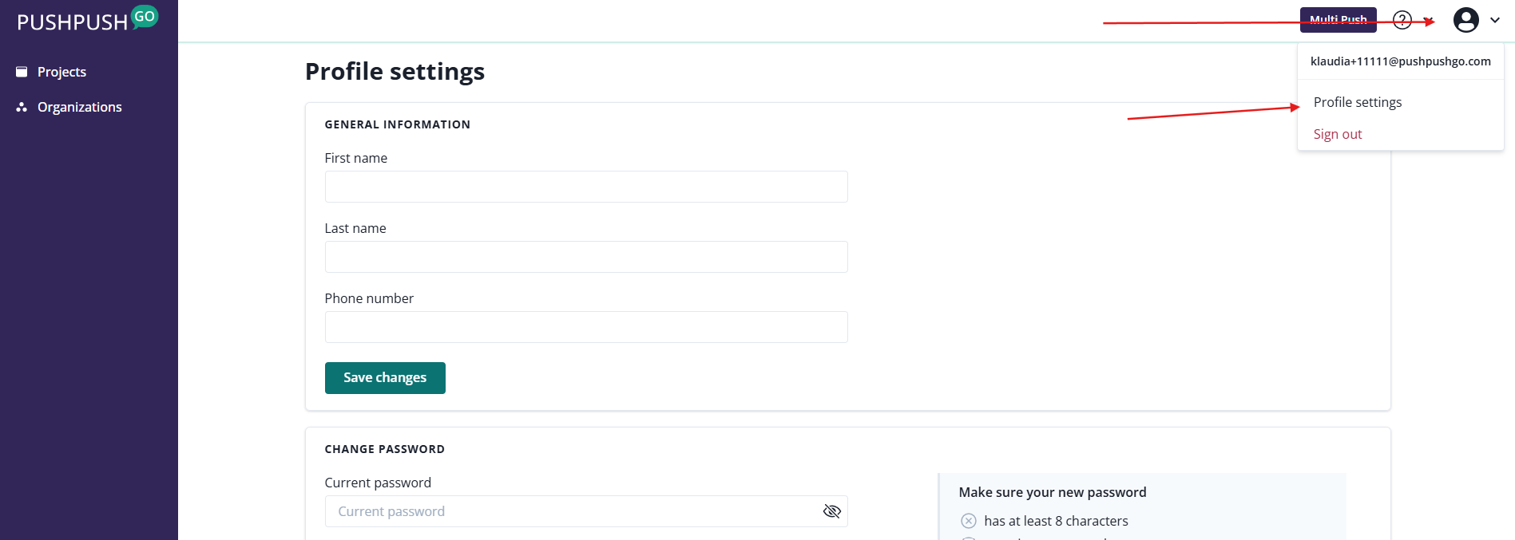
Task: Click the PushPushGo logo
Action: [87, 20]
